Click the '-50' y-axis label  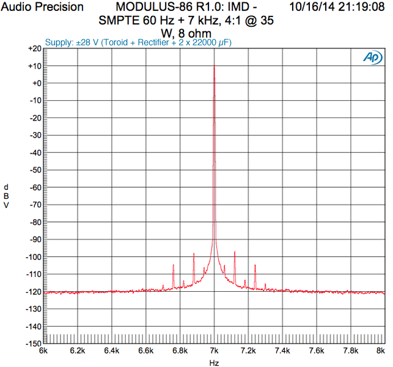(x=35, y=170)
